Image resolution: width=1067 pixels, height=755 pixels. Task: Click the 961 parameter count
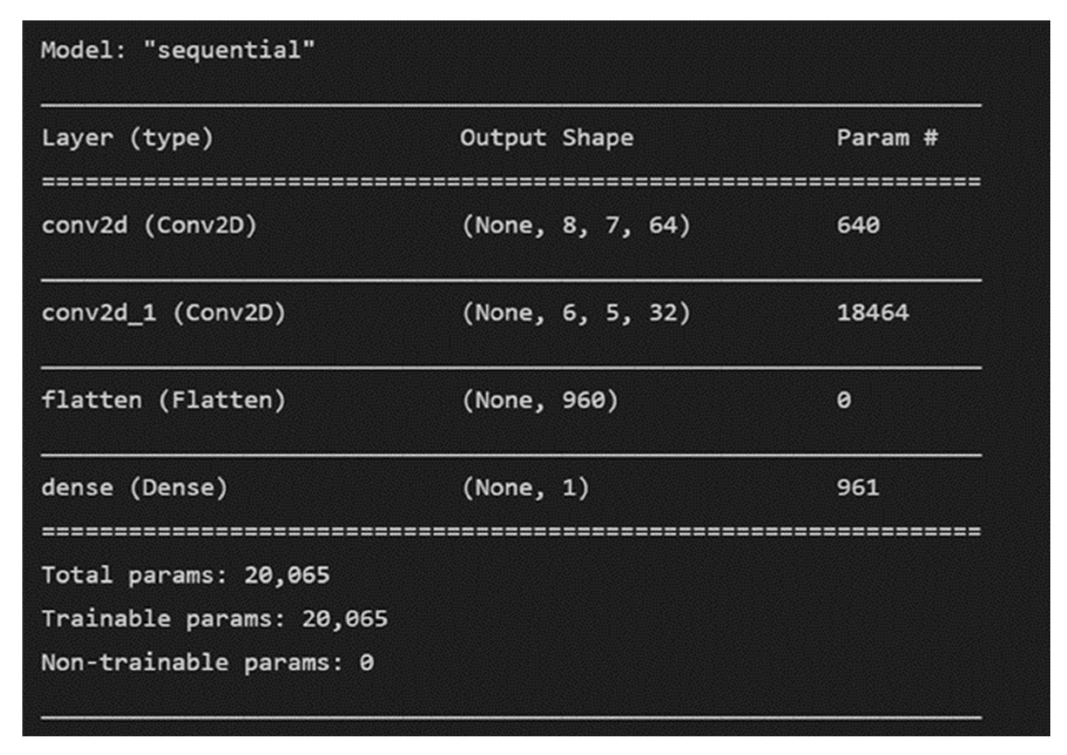(x=858, y=488)
